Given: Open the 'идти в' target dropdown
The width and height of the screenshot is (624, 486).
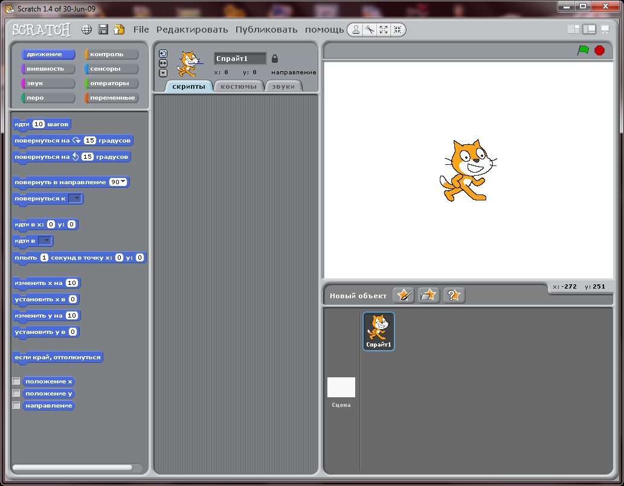Looking at the screenshot, I should pyautogui.click(x=45, y=240).
